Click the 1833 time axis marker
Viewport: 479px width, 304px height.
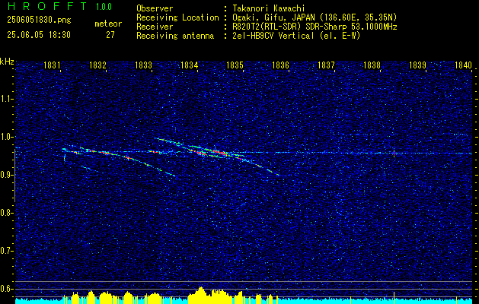[x=143, y=65]
